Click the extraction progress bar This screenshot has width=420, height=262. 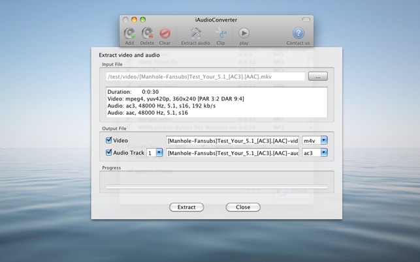pyautogui.click(x=217, y=186)
